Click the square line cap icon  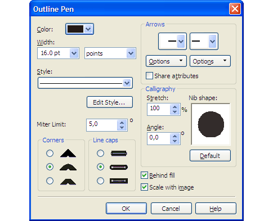click(119, 154)
